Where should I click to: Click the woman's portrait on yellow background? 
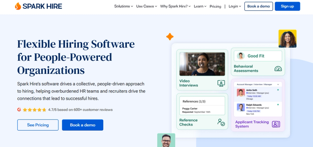(288, 38)
